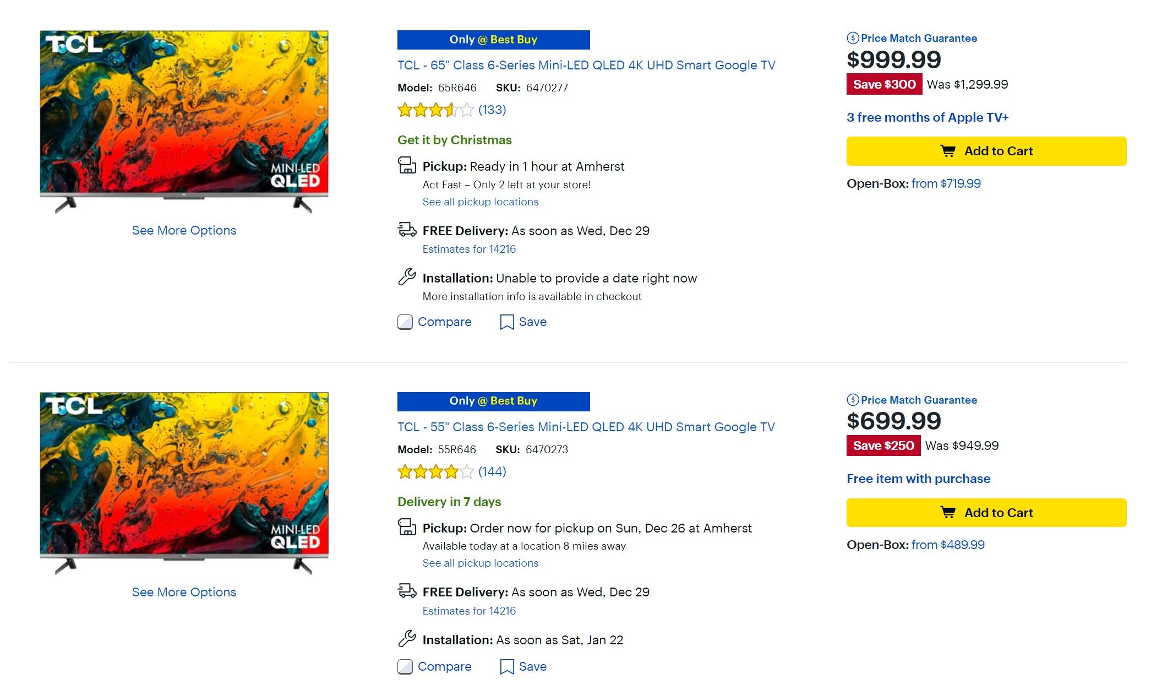Open See More Options for the 65" TV
Screen dimensions: 1151x690
click(x=183, y=230)
